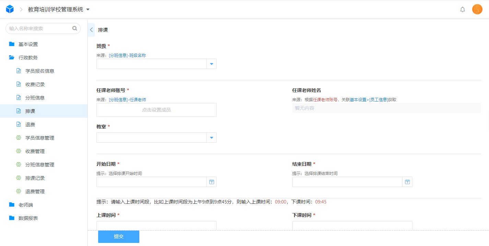Expand the 班级 dropdown list
Viewport: 489px width, 246px height.
click(x=211, y=64)
